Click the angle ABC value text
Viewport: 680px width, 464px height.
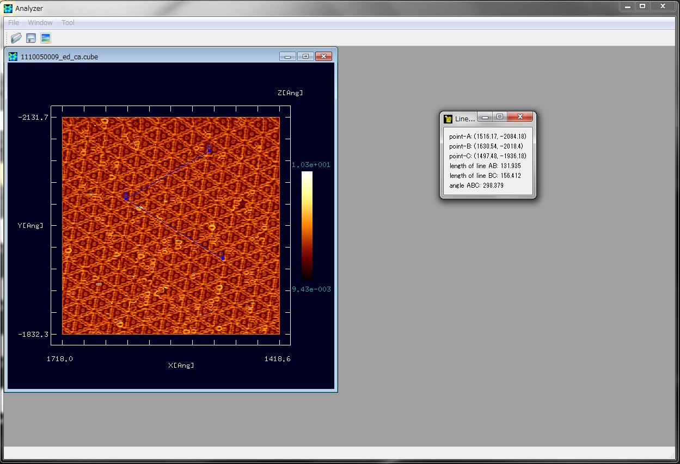coord(476,185)
